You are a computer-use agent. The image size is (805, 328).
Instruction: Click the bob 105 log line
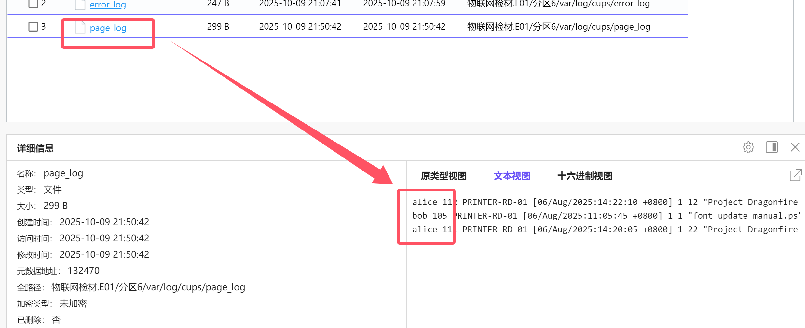tap(607, 216)
